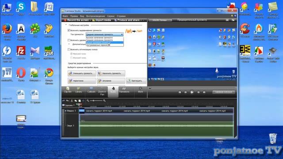
Task: Open the Recycle Bin on the desktop
Action: pos(273,138)
